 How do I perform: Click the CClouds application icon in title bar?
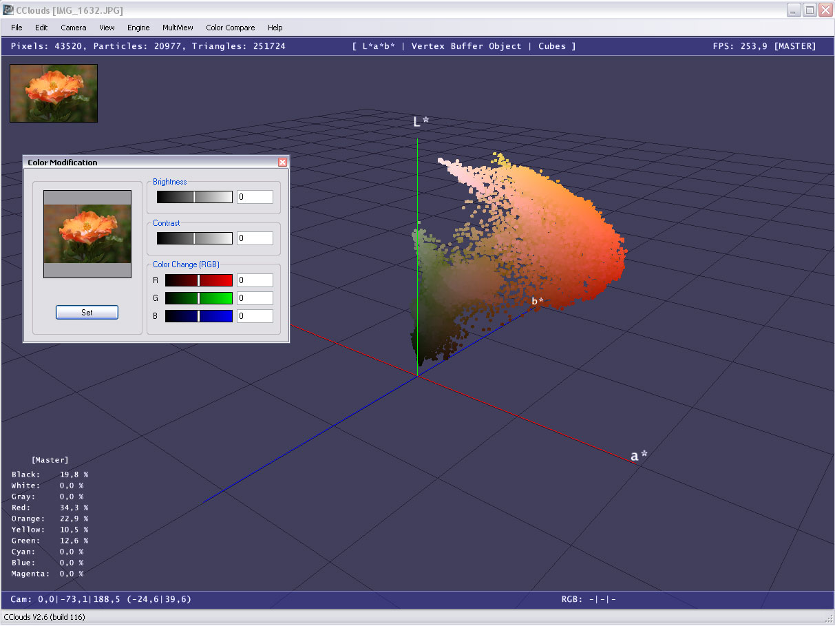tap(8, 10)
